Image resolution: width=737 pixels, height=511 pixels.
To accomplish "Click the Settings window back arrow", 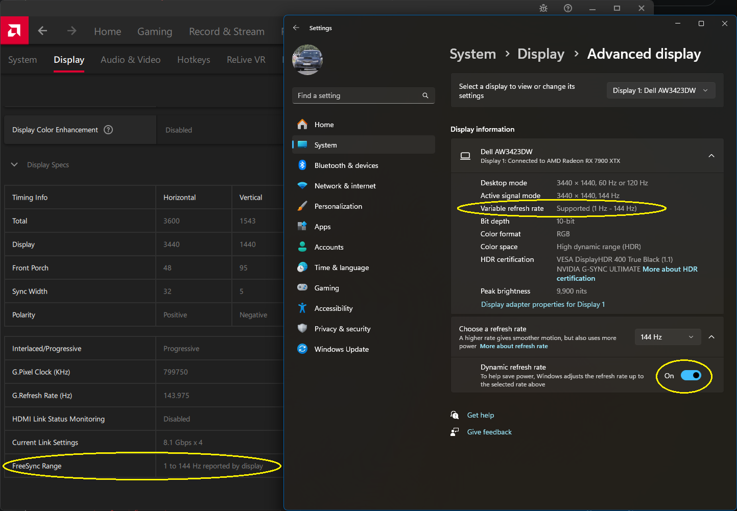I will pyautogui.click(x=296, y=28).
